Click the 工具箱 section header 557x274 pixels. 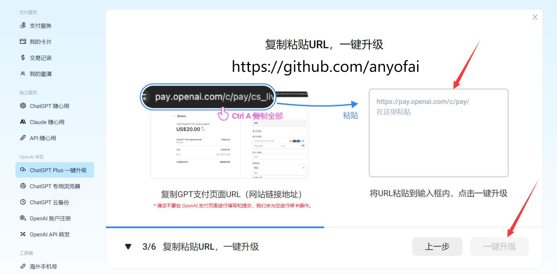pos(26,253)
